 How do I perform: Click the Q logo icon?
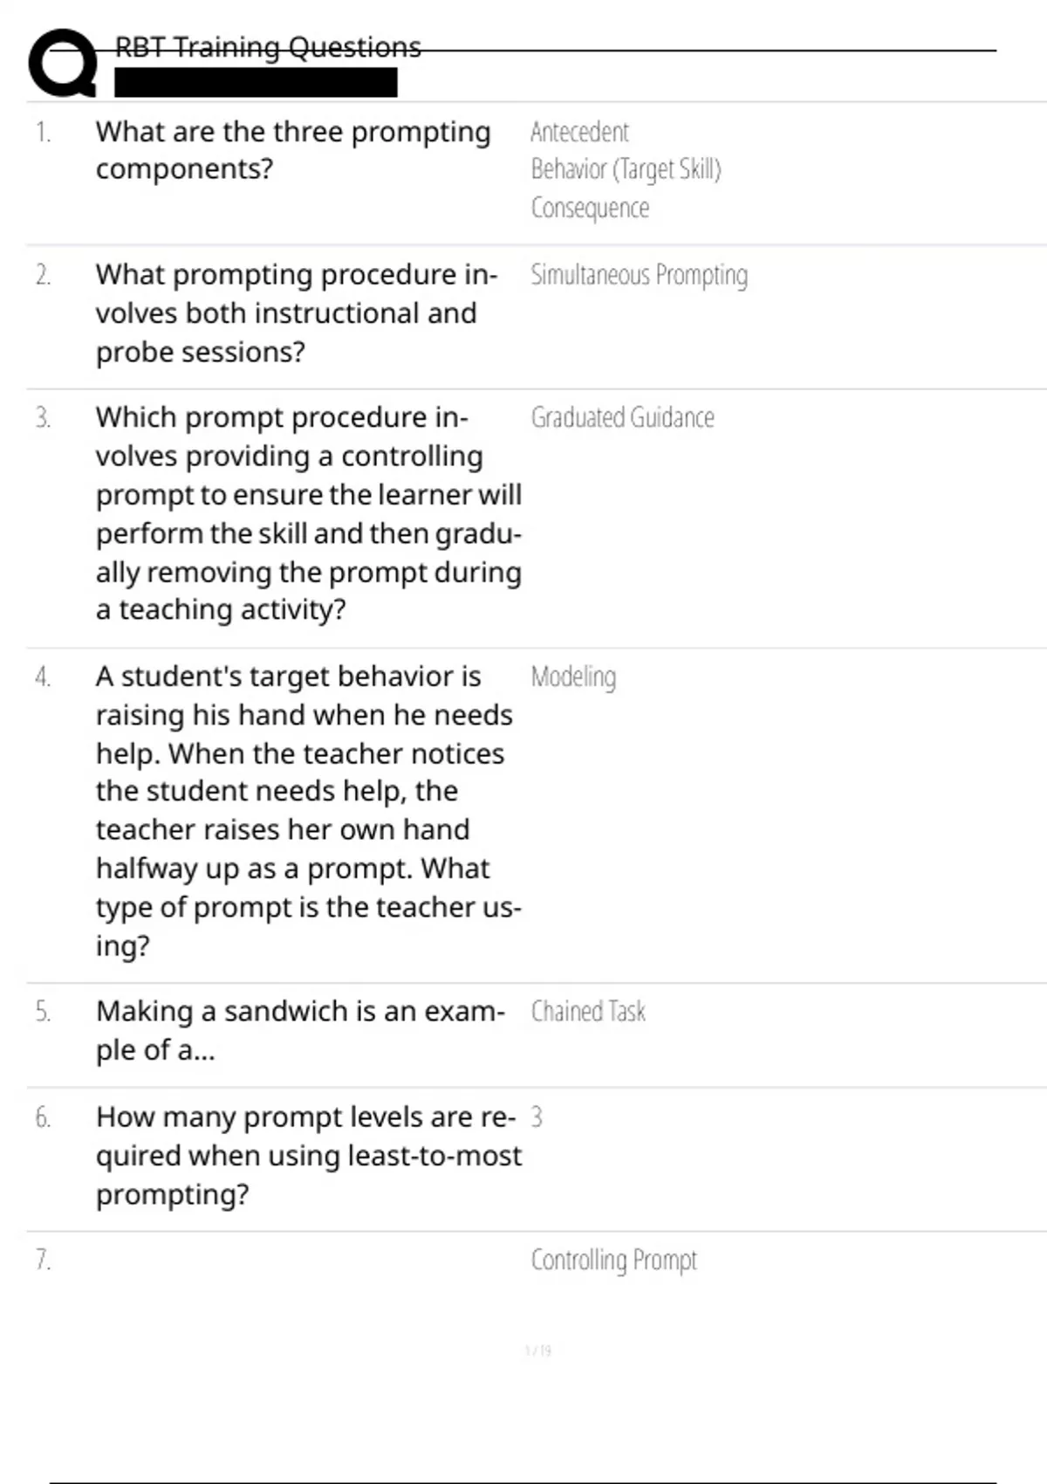[63, 63]
